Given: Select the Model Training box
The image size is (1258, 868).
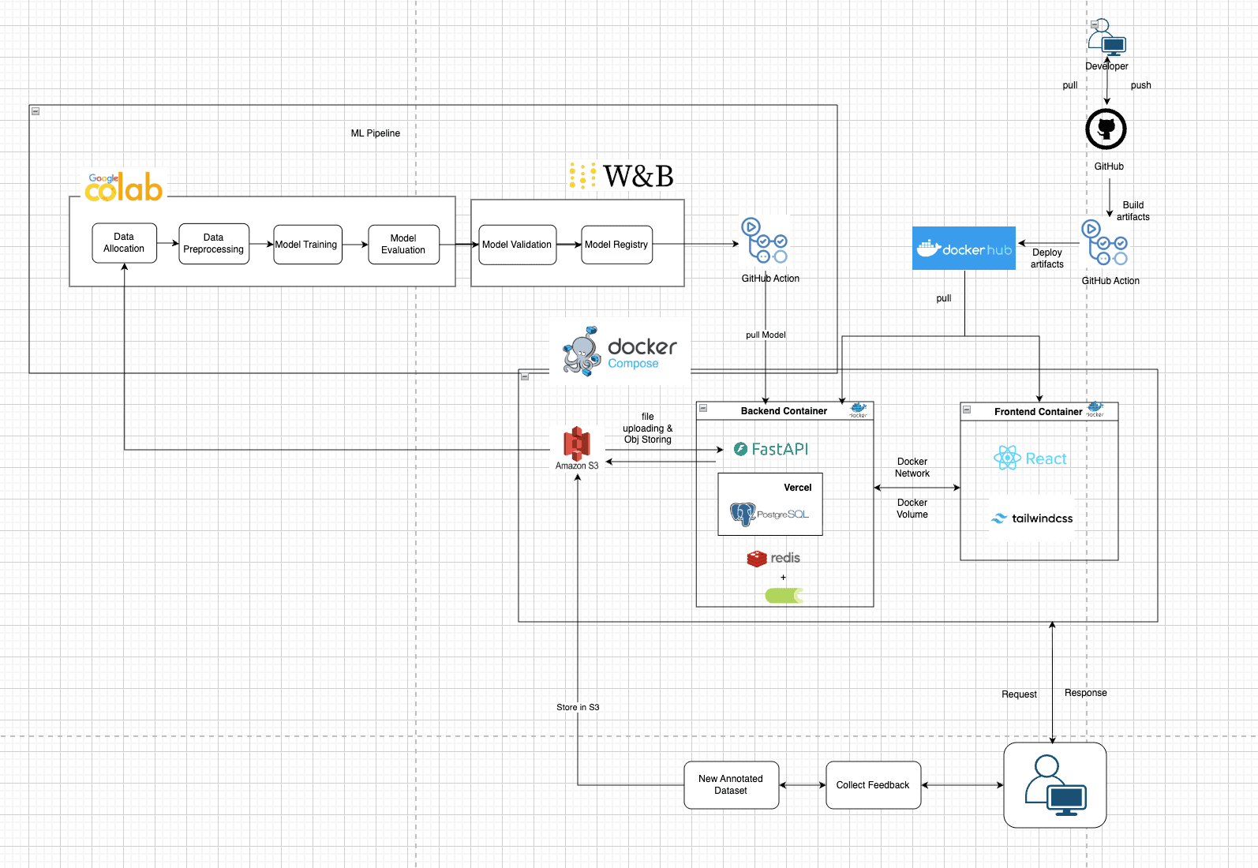Looking at the screenshot, I should tap(308, 245).
